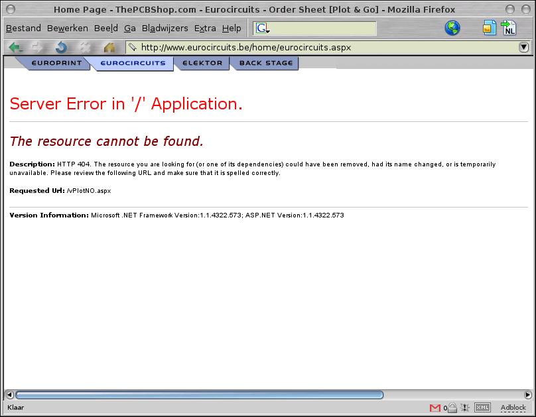Viewport: 536px width, 417px height.
Task: Click the open padlock status icon
Action: pos(452,407)
